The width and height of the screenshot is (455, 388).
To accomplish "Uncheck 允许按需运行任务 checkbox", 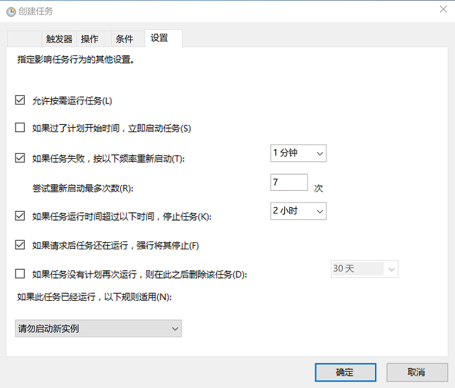I will click(20, 100).
